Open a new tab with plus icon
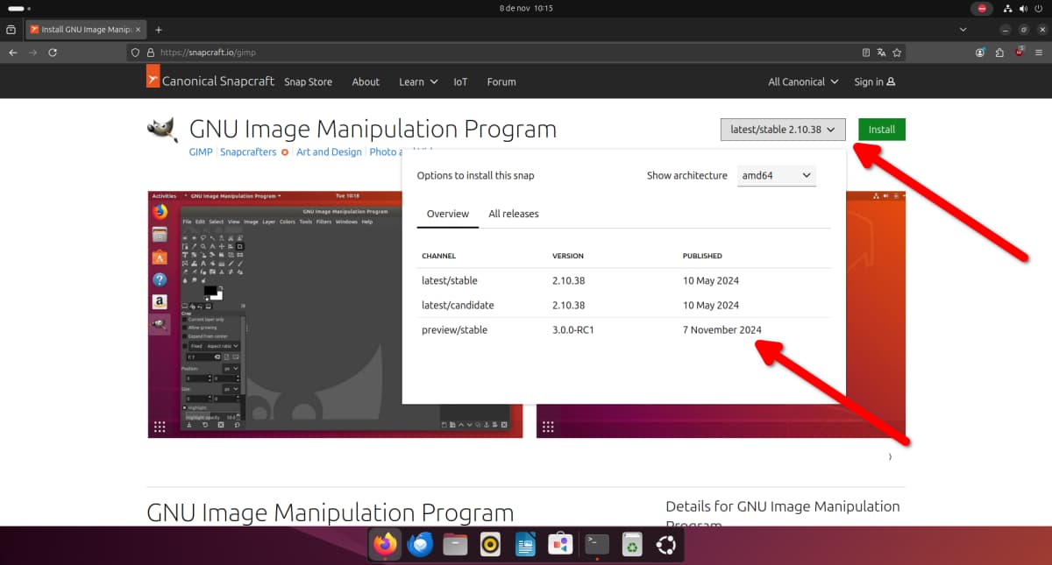Image resolution: width=1052 pixels, height=565 pixels. click(159, 29)
